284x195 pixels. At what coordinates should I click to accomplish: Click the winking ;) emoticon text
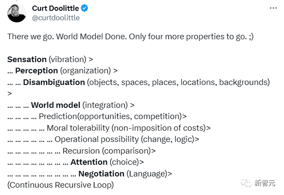pyautogui.click(x=251, y=37)
